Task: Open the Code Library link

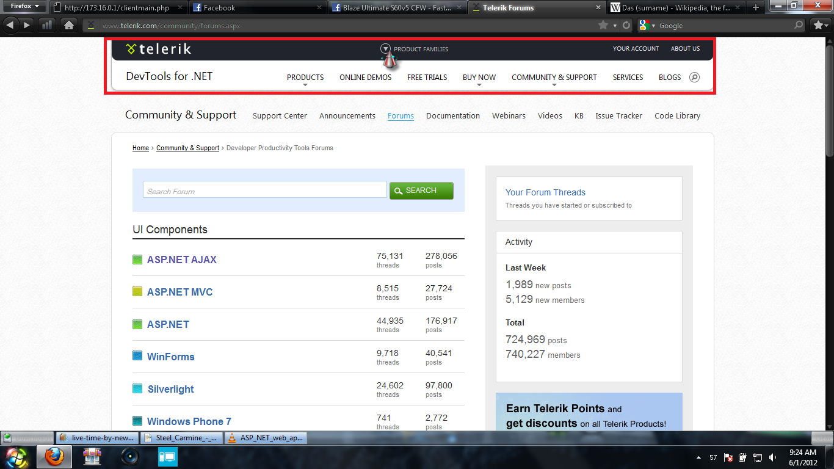Action: pos(678,115)
